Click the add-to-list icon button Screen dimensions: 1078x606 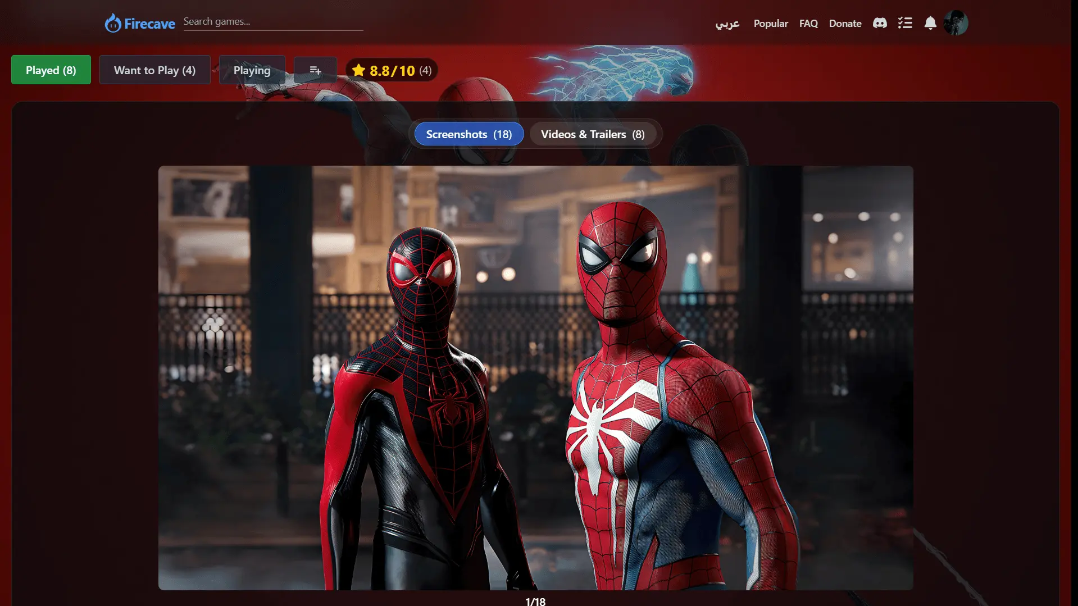point(315,70)
